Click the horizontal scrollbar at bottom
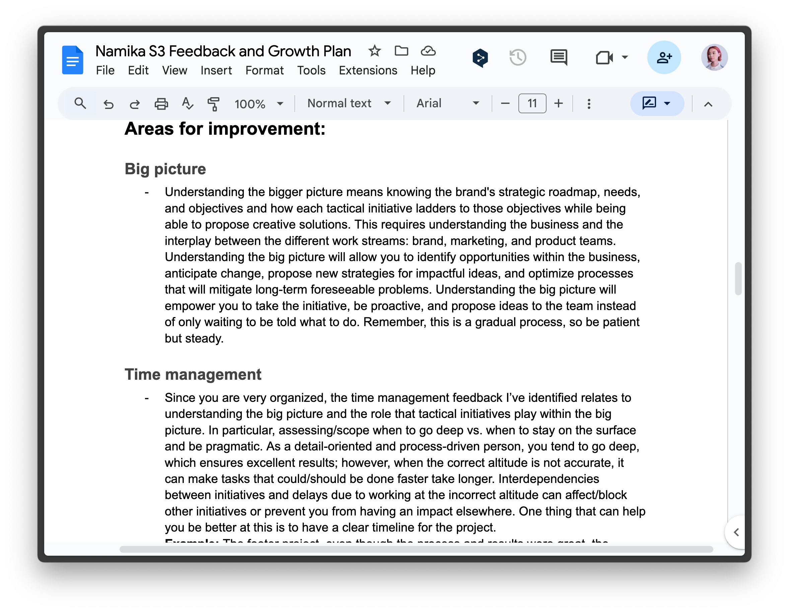 [x=416, y=549]
